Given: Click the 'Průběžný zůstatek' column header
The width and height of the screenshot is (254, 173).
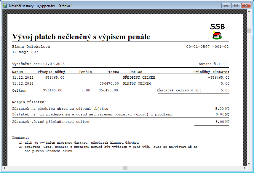Looking at the screenshot, I should [211, 72].
